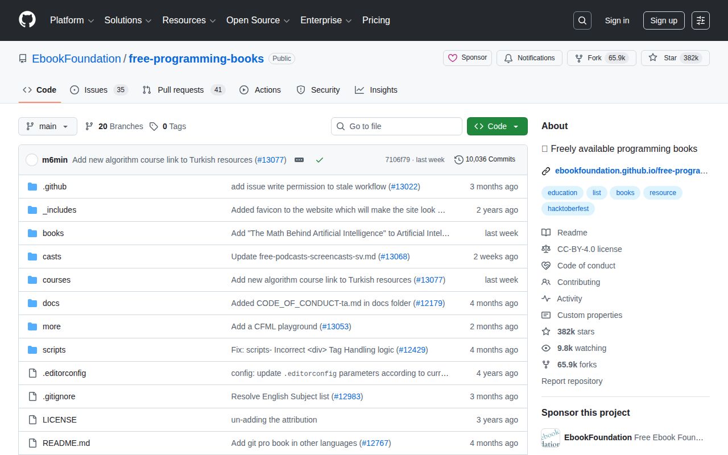
Task: Open the main branch dropdown
Action: coord(48,126)
